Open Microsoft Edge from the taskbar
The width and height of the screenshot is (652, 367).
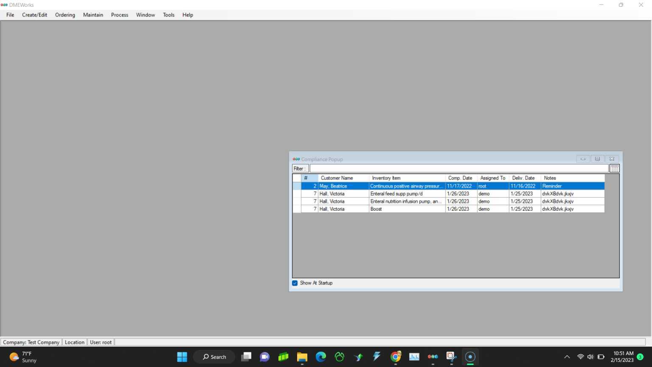[320, 357]
